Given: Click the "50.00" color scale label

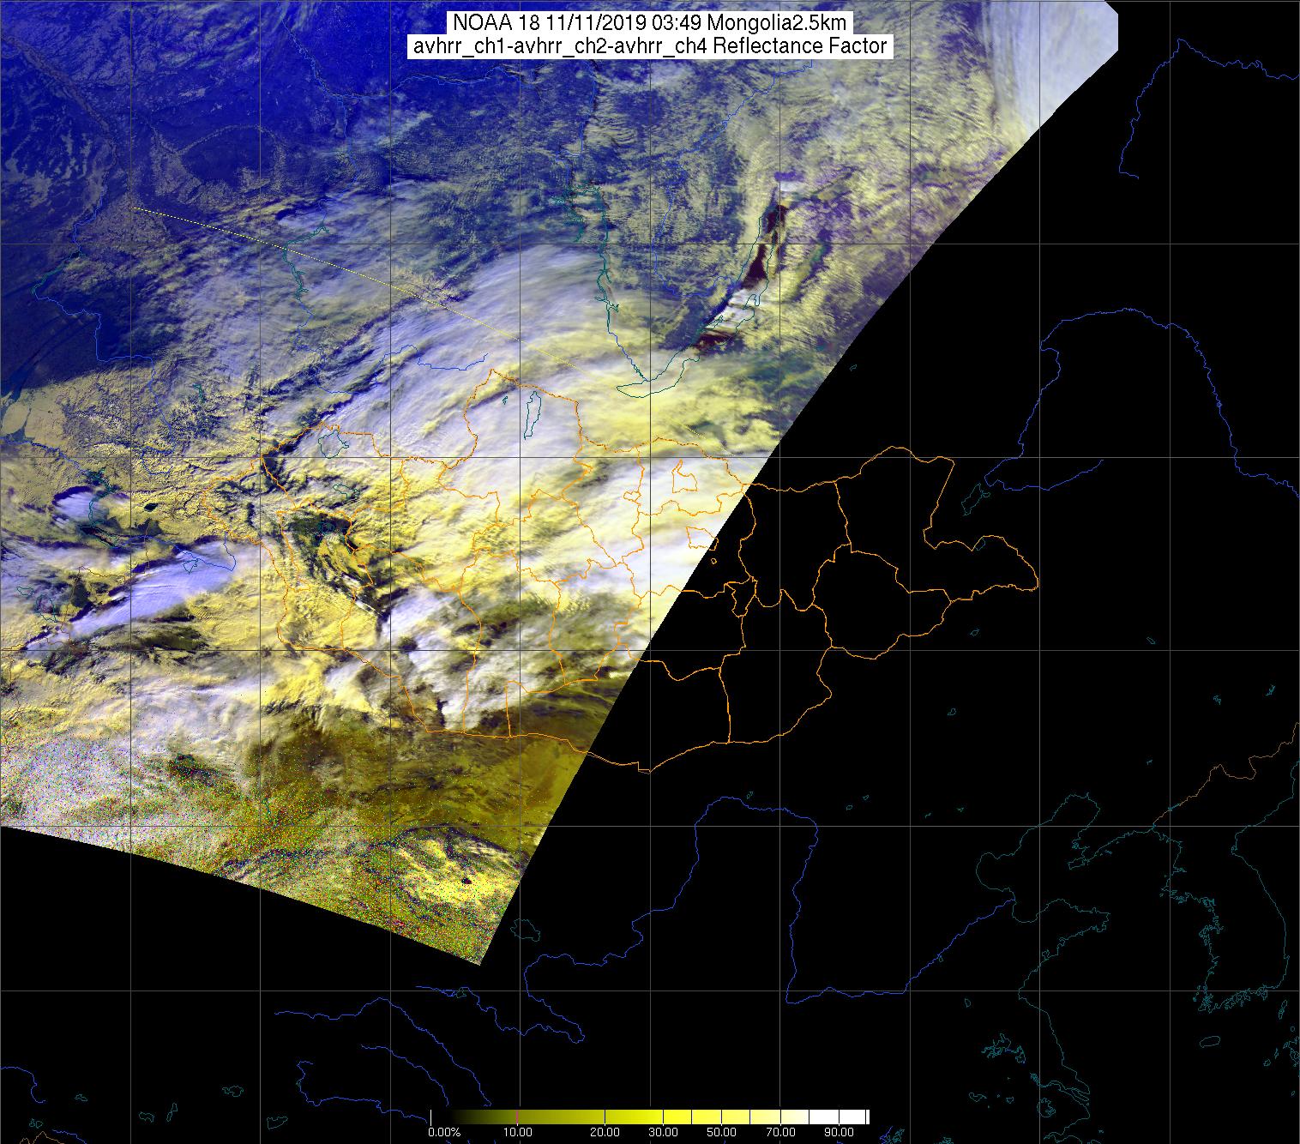Looking at the screenshot, I should click(x=722, y=1132).
